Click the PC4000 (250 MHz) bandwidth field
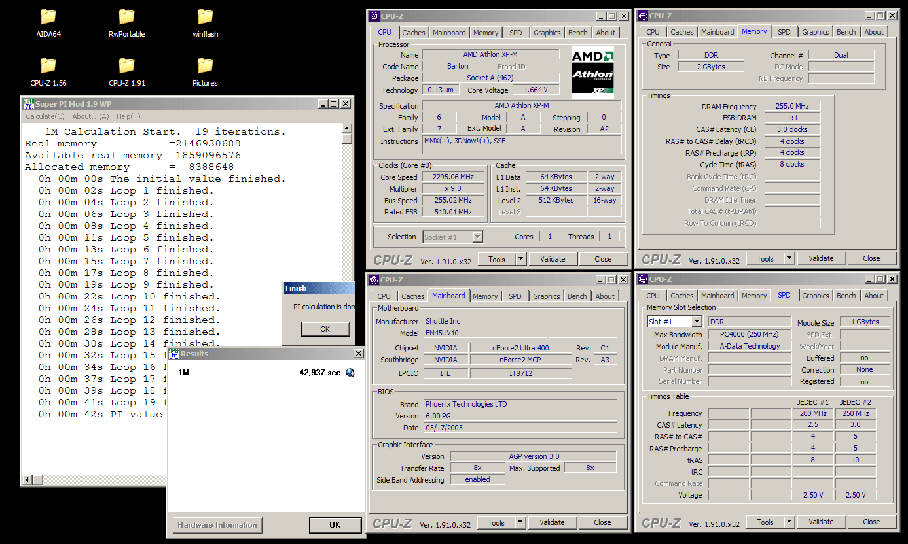This screenshot has width=908, height=544. click(x=750, y=335)
